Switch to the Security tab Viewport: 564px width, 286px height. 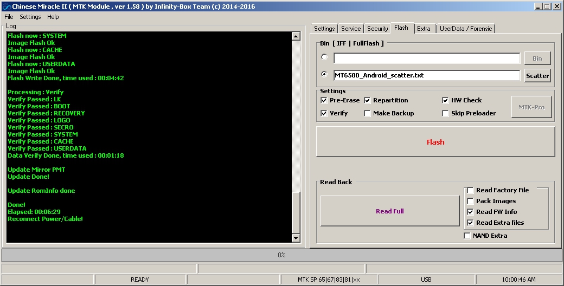[x=377, y=29]
